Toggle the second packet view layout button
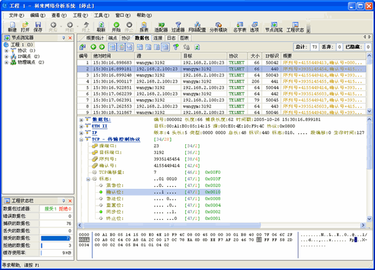375x270 pixels. (x=121, y=47)
